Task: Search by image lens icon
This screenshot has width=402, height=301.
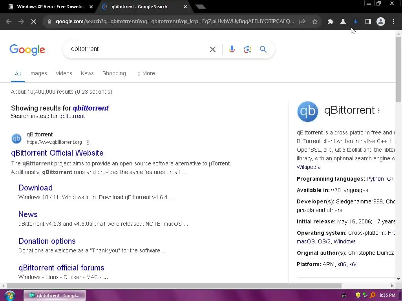Action: [247, 49]
